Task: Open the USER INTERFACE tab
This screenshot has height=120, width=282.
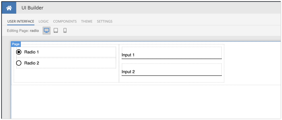Action: point(21,21)
